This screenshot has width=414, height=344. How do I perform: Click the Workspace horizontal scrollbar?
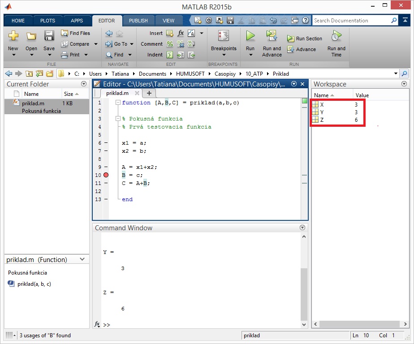pos(360,324)
